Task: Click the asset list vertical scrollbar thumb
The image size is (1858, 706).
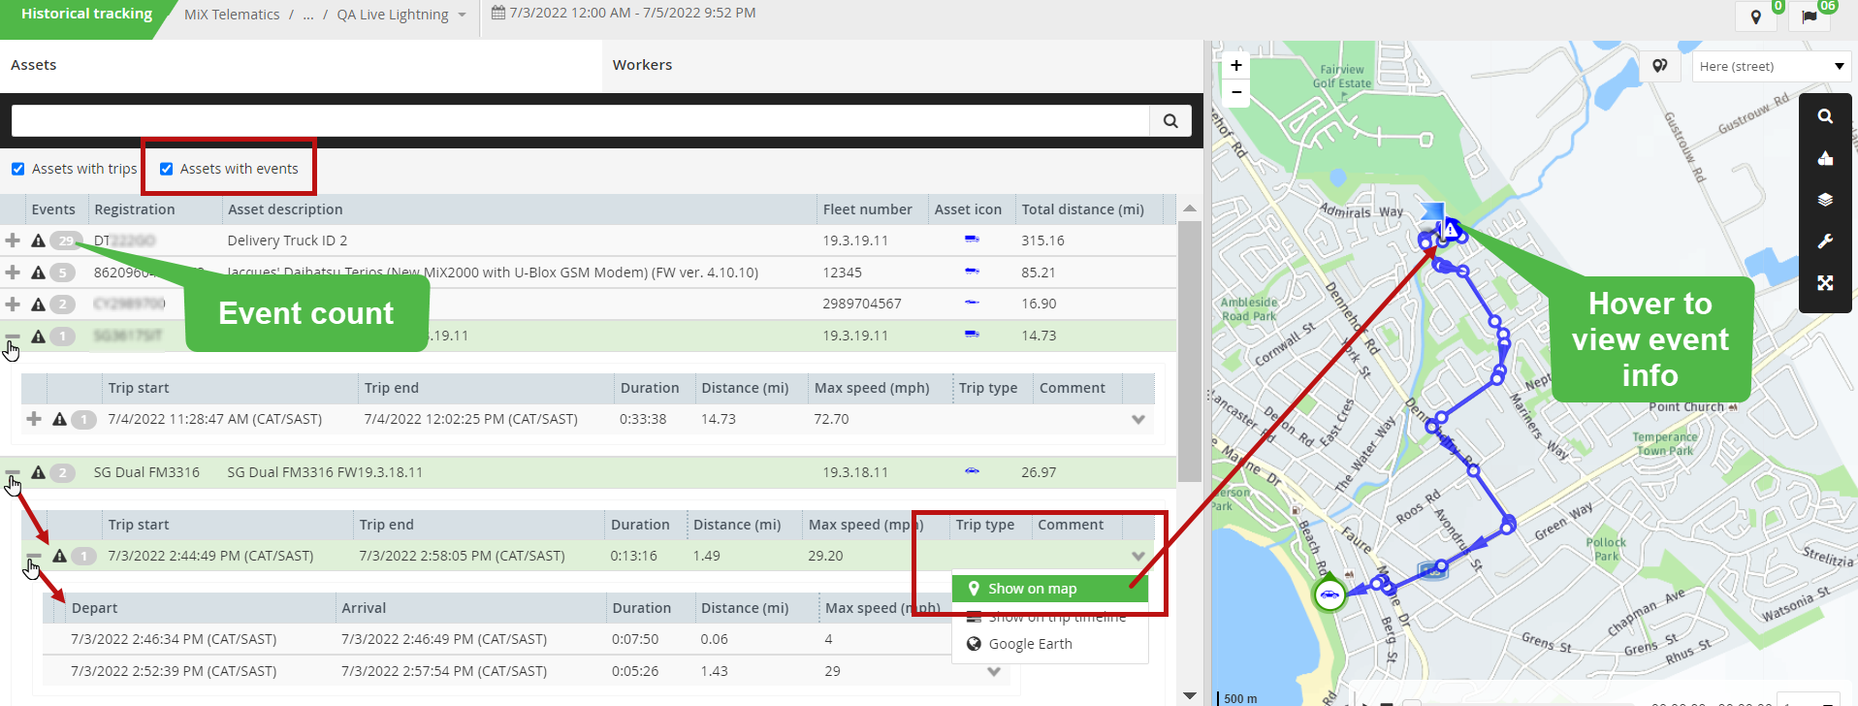Action: point(1190,351)
